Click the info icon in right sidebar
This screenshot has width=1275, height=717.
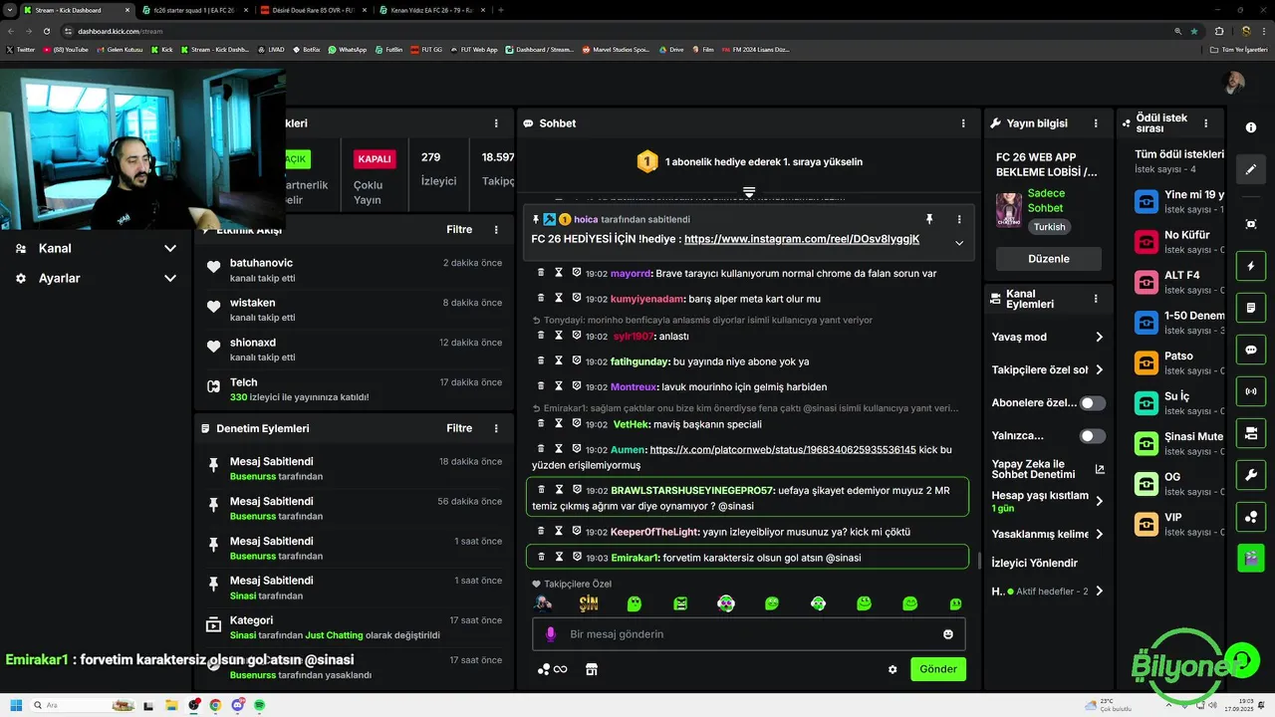coord(1251,127)
